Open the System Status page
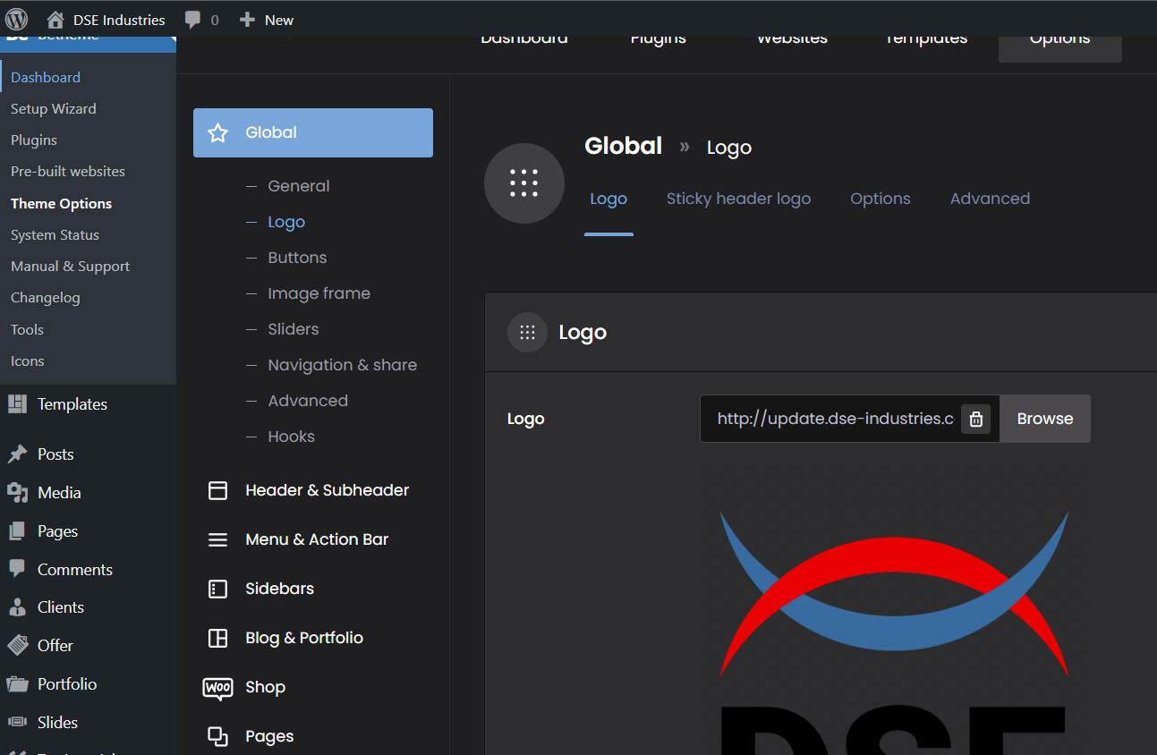1157x755 pixels. click(x=55, y=234)
